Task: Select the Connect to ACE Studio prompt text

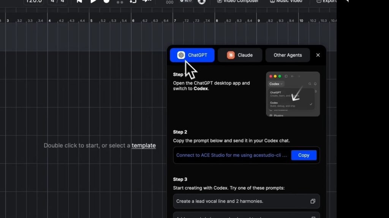Action: point(231,155)
